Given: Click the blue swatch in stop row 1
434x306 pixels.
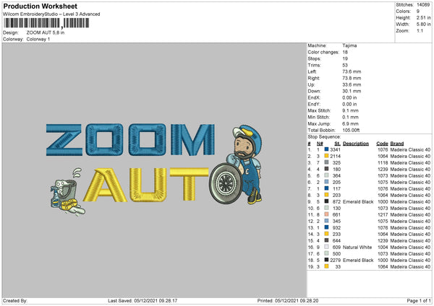Looking at the screenshot, I should pyautogui.click(x=327, y=149).
